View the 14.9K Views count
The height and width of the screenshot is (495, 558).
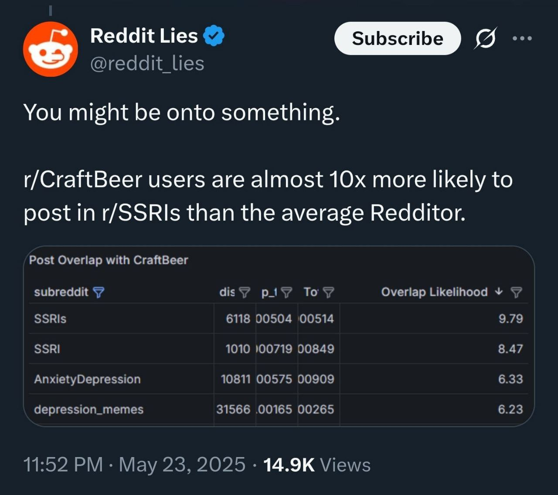[317, 464]
